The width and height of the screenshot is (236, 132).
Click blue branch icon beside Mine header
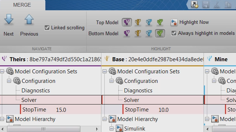pyautogui.click(x=209, y=59)
